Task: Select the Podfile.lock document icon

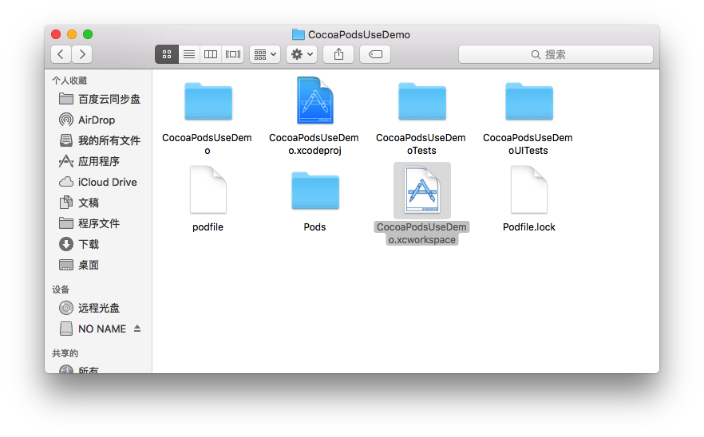Action: [x=529, y=189]
